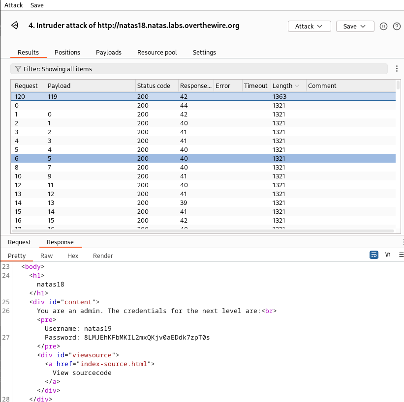Pause the attack with the pause icon
Screen dimensions: 404x402
coord(383,26)
